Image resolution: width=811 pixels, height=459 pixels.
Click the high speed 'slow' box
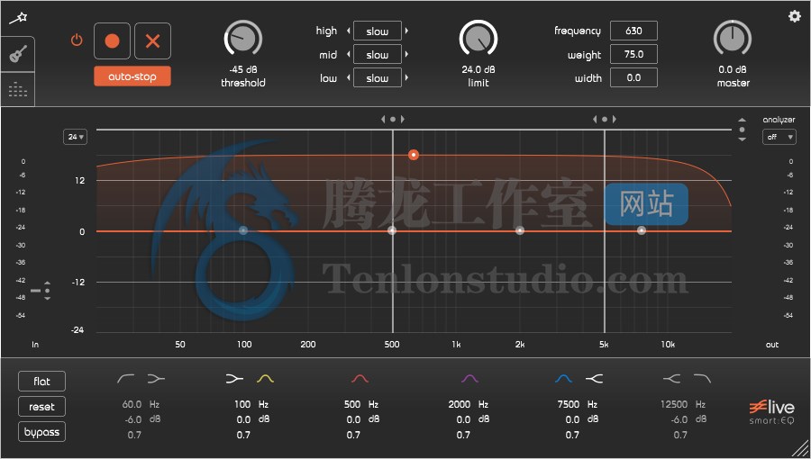coord(378,31)
